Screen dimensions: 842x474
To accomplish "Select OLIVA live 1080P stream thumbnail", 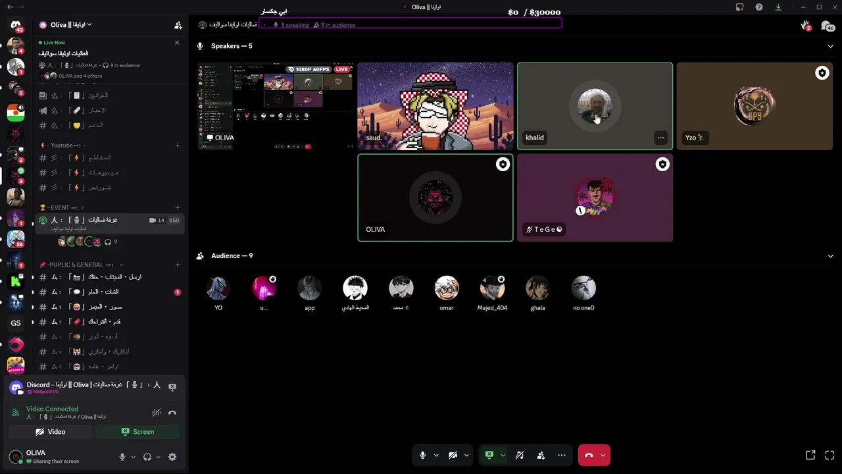I will pos(276,106).
